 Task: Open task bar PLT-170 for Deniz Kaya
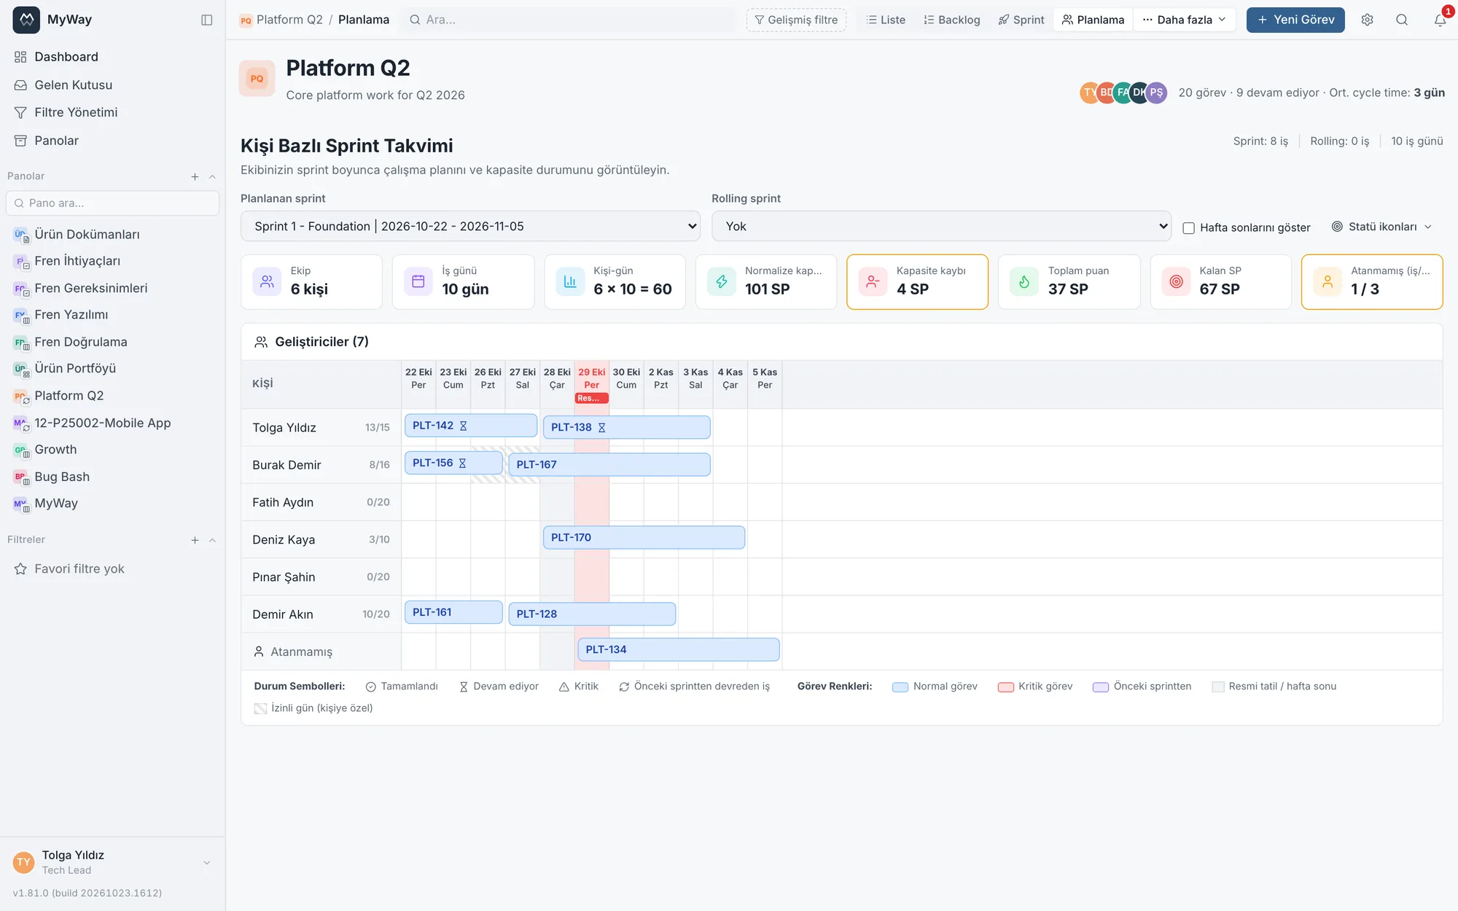pyautogui.click(x=644, y=538)
